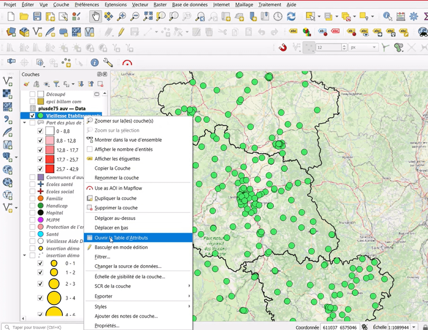Enable the Hopital layer checkbox
Screen dimensions: 428x330
32,213
